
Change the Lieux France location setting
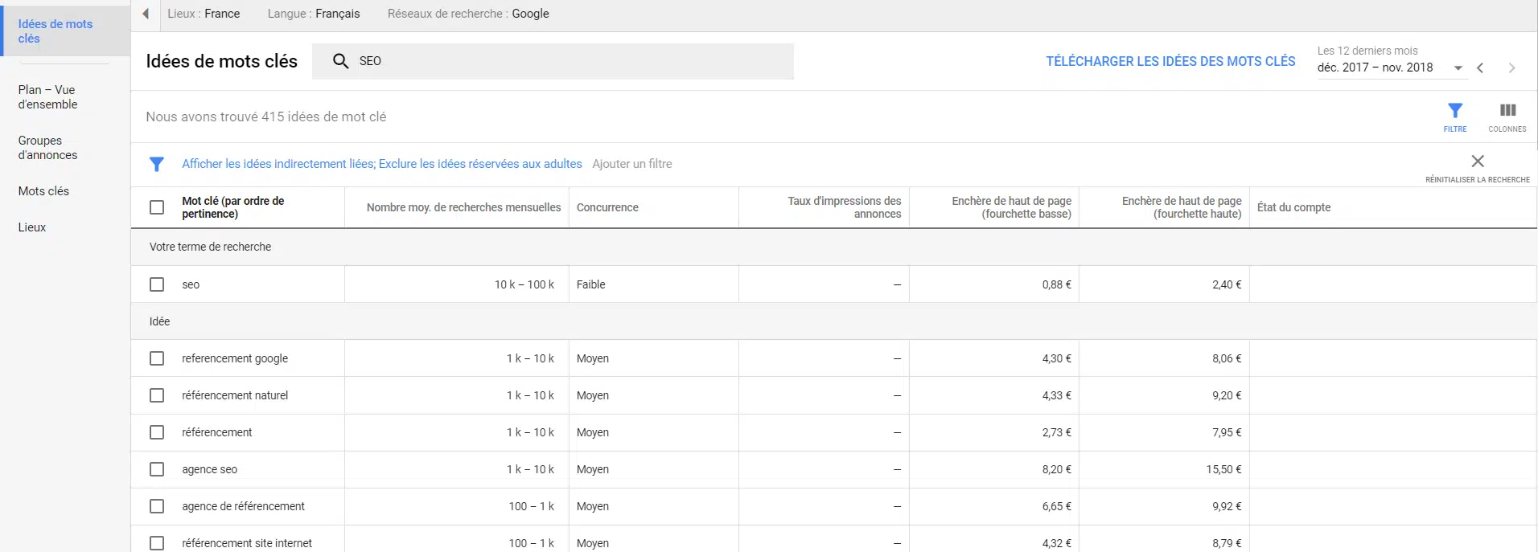pyautogui.click(x=204, y=14)
